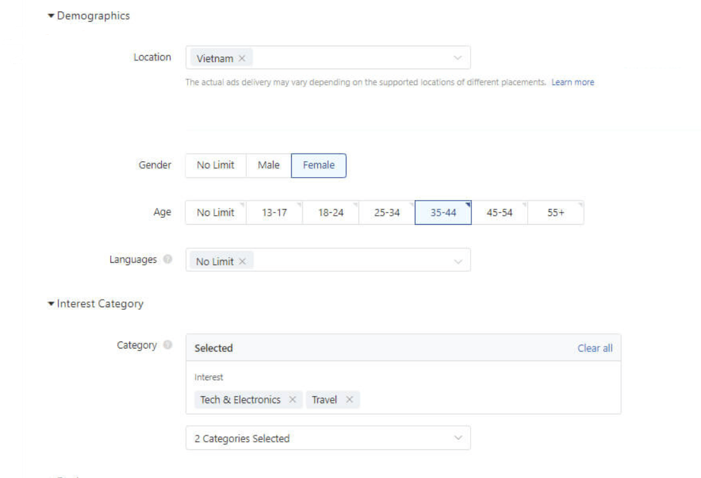Screen dimensions: 701x478
Task: Open the Location dropdown arrow
Action: click(457, 58)
